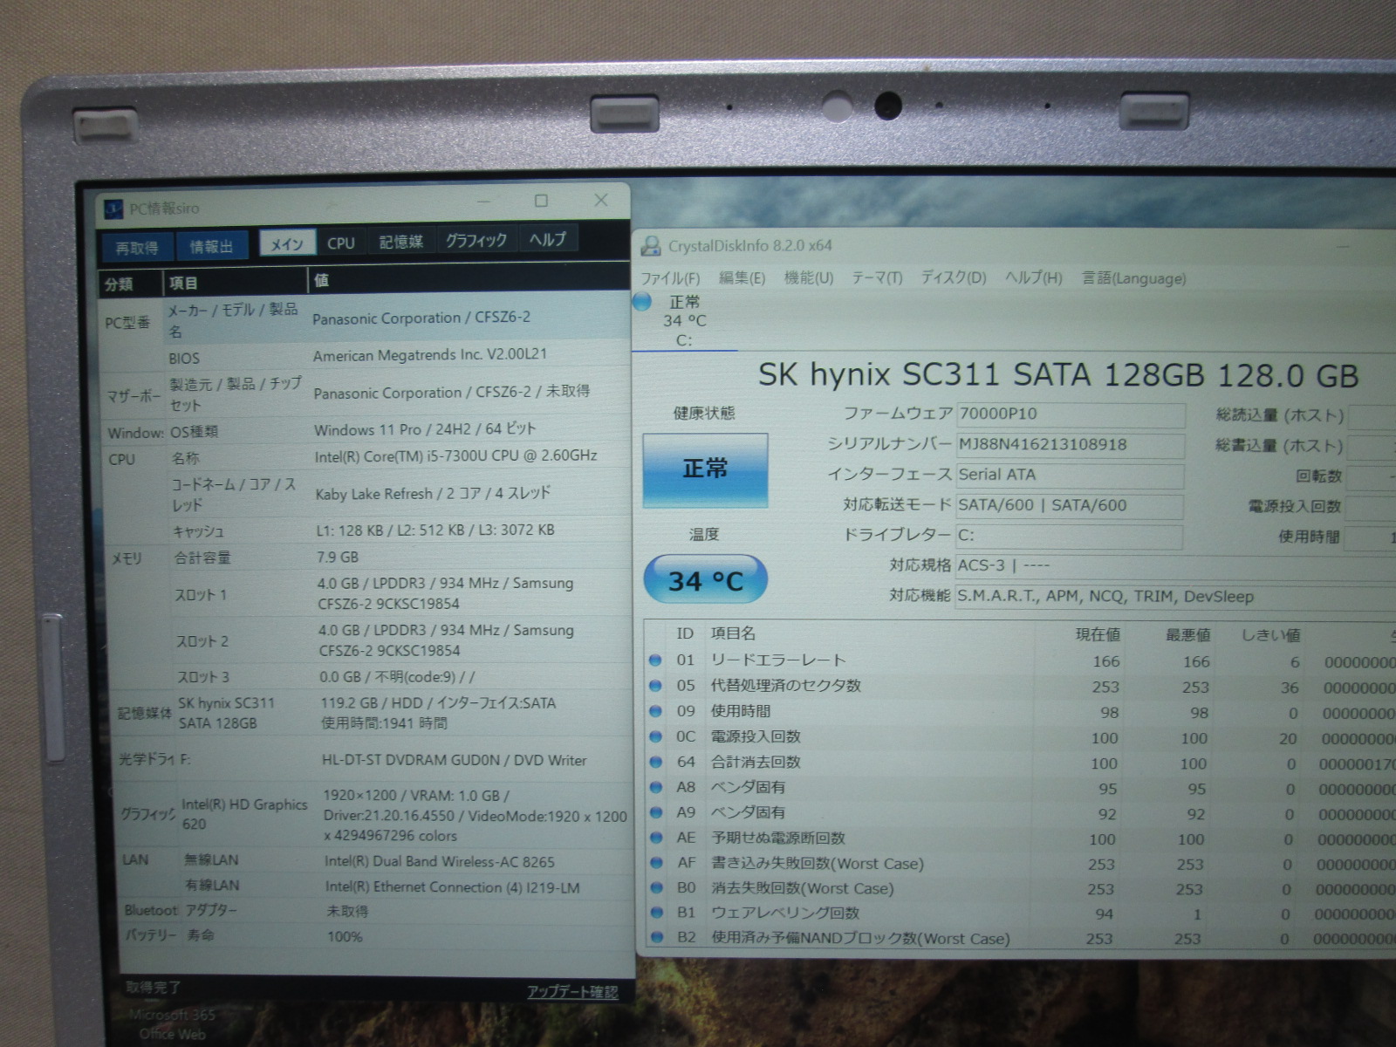Click the 対応機能 field listing S.M.A.R.T., APM, NCQ

[1175, 597]
